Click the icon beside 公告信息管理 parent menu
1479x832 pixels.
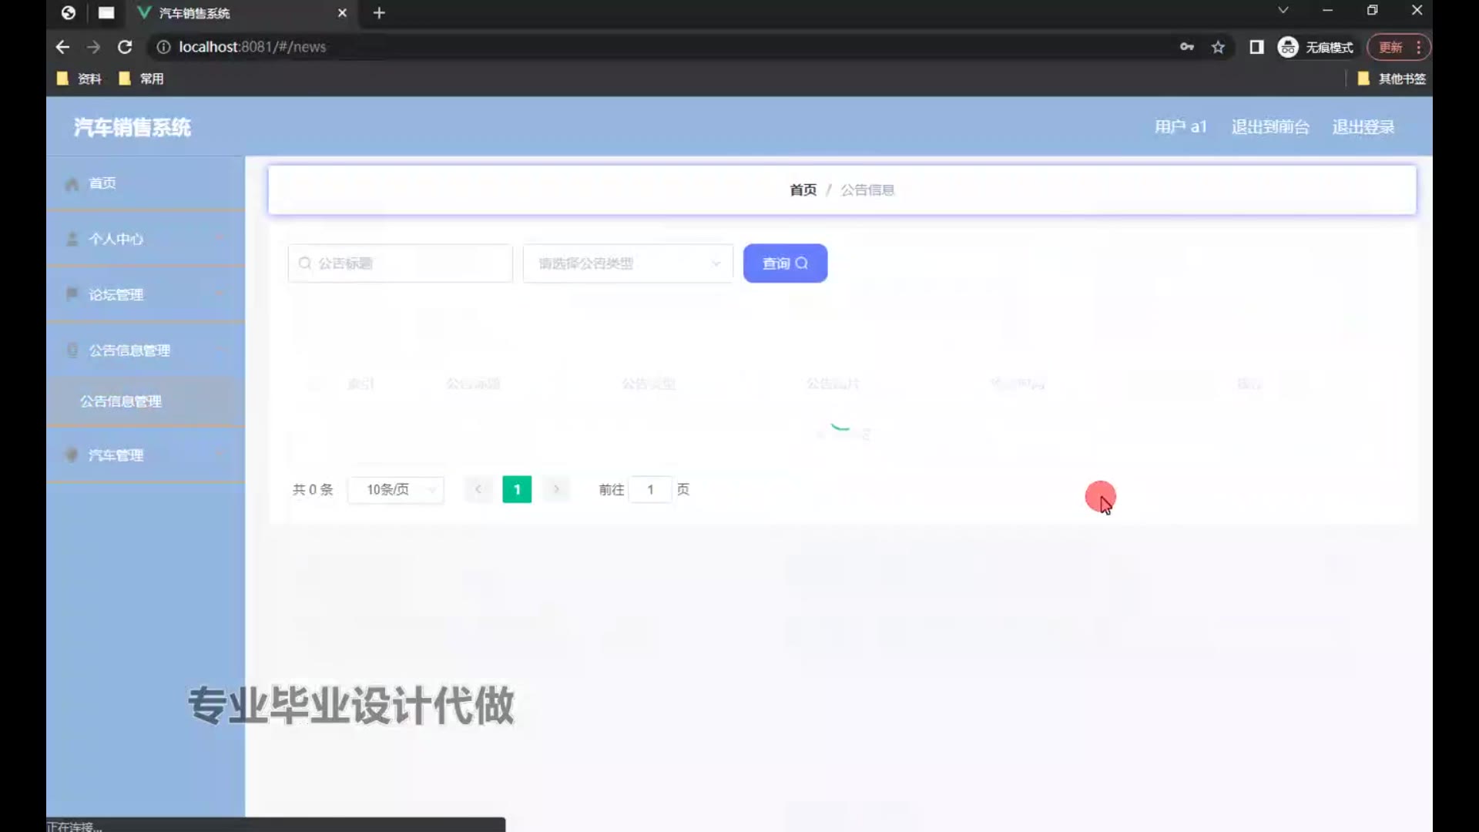click(x=72, y=350)
